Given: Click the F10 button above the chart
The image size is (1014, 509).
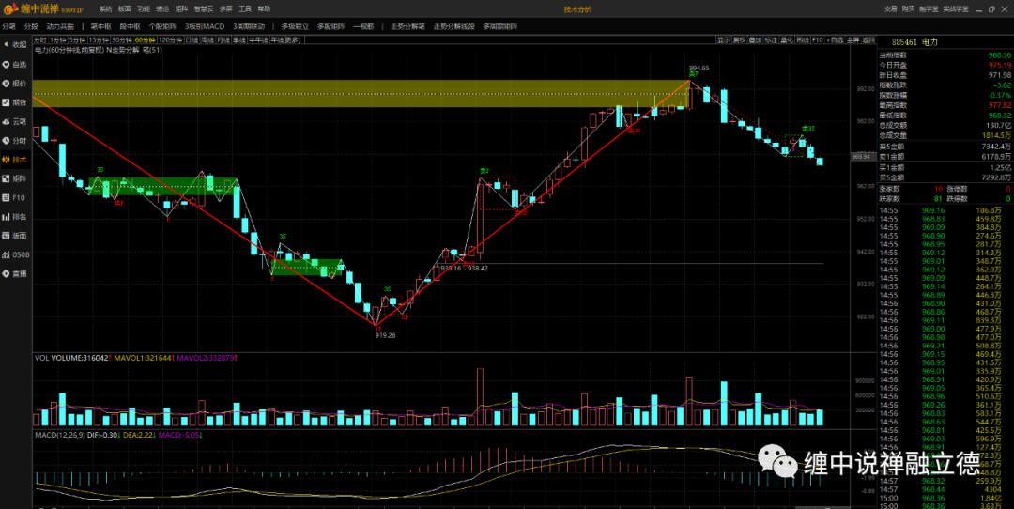Looking at the screenshot, I should click(x=818, y=40).
